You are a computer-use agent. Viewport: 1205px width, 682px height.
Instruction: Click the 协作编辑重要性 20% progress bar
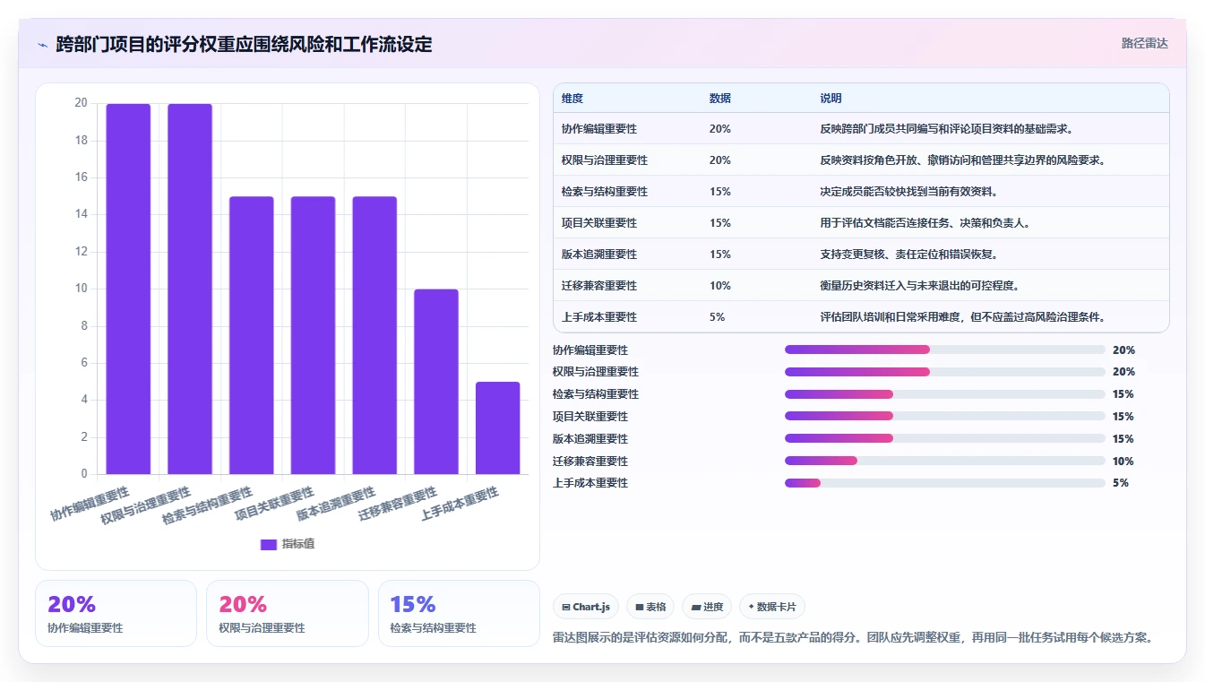point(945,350)
